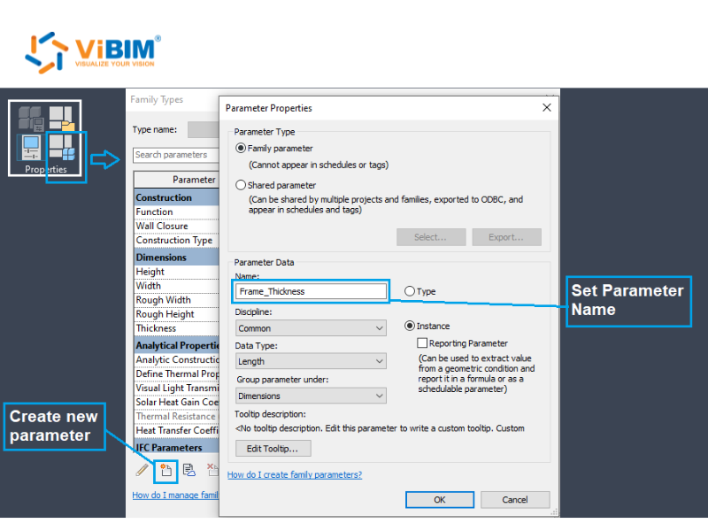This screenshot has height=531, width=708.
Task: Select the Solar Heat Gain Coefficient row
Action: click(176, 402)
